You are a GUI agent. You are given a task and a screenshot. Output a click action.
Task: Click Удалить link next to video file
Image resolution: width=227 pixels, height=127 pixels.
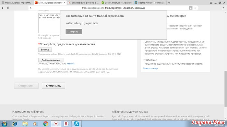pos(71,64)
